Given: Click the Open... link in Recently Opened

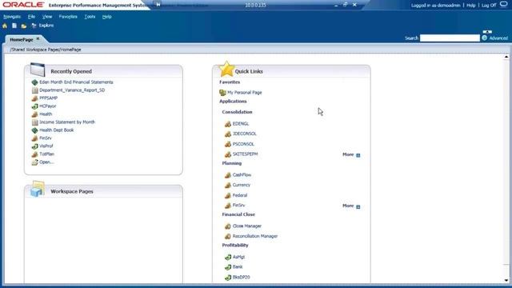Looking at the screenshot, I should click(46, 162).
